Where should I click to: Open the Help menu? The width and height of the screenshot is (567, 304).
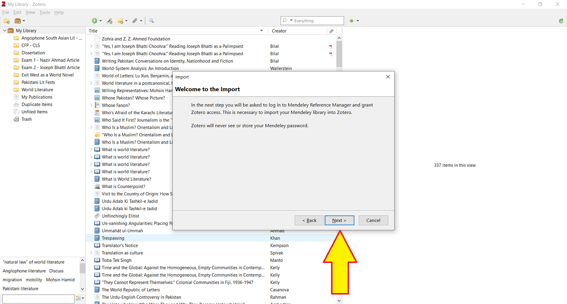59,12
